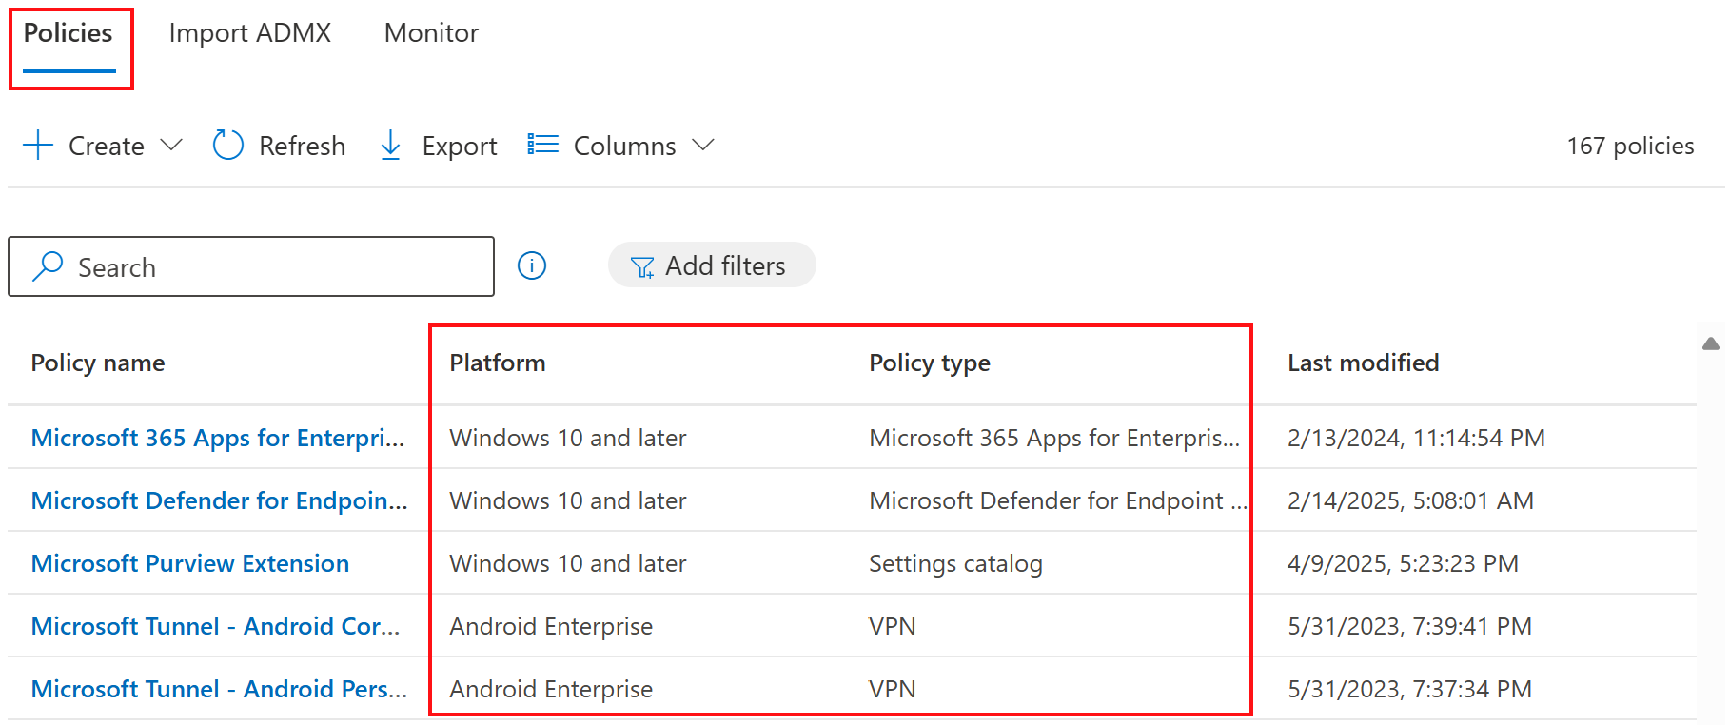Click the search information circle icon

coord(532,265)
